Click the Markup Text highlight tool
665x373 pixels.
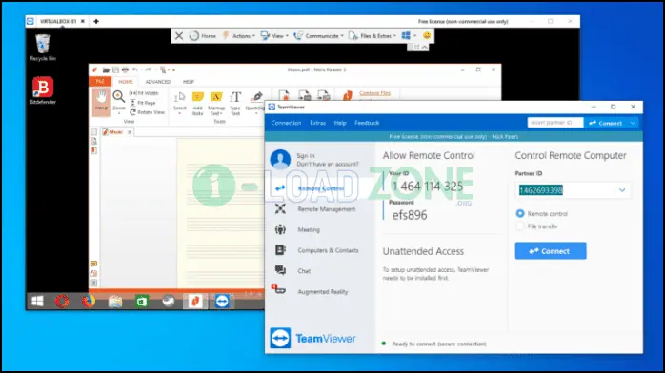point(216,103)
